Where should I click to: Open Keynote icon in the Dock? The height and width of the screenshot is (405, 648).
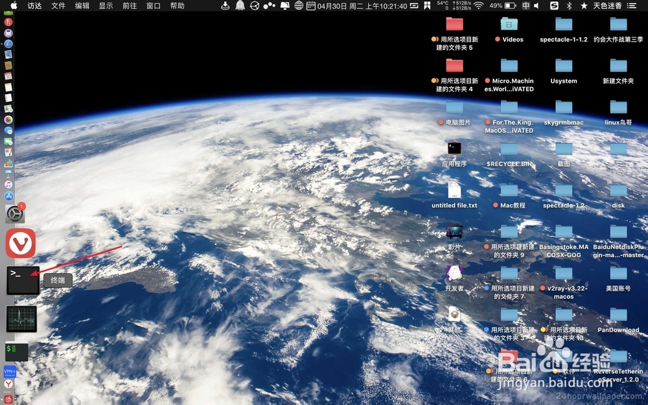click(8, 174)
